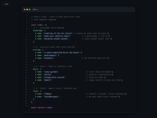157x118 pixels.
Task: Select the links.js file title
Action: click(x=35, y=9)
